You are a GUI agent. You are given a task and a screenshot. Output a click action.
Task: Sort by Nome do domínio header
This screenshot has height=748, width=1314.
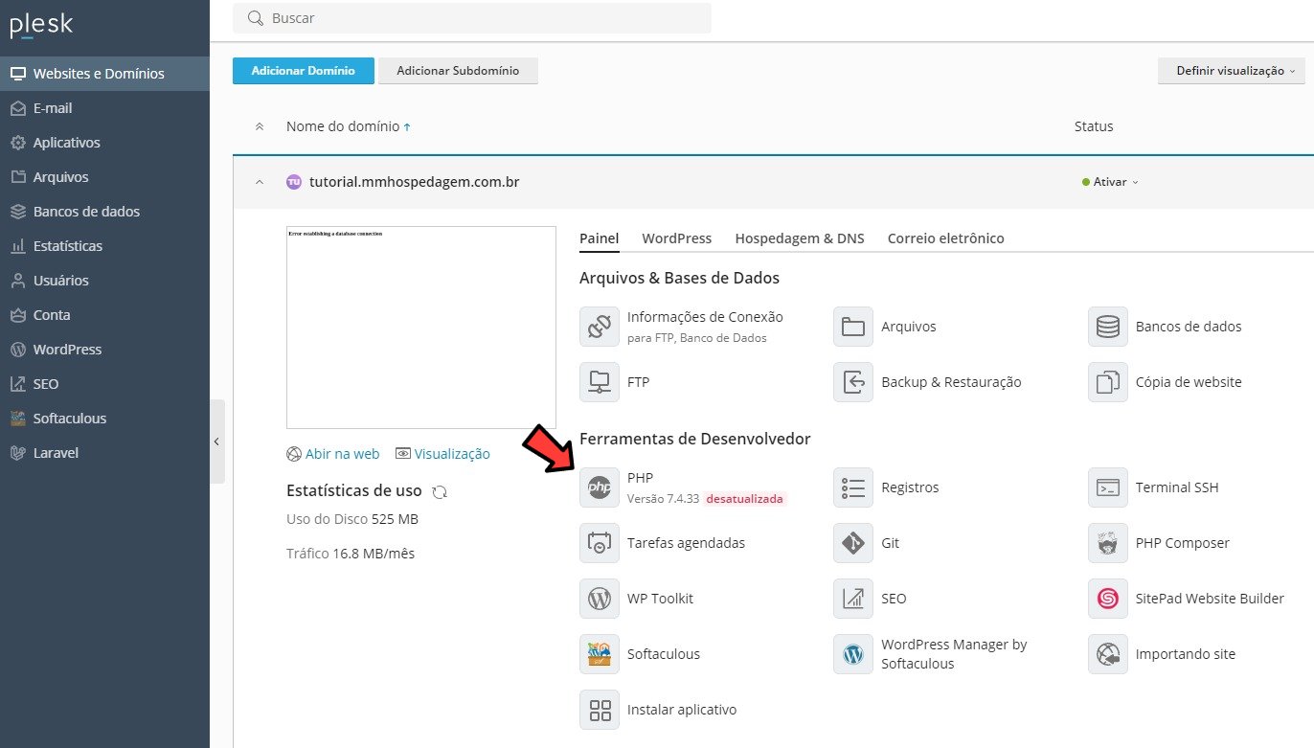coord(349,126)
